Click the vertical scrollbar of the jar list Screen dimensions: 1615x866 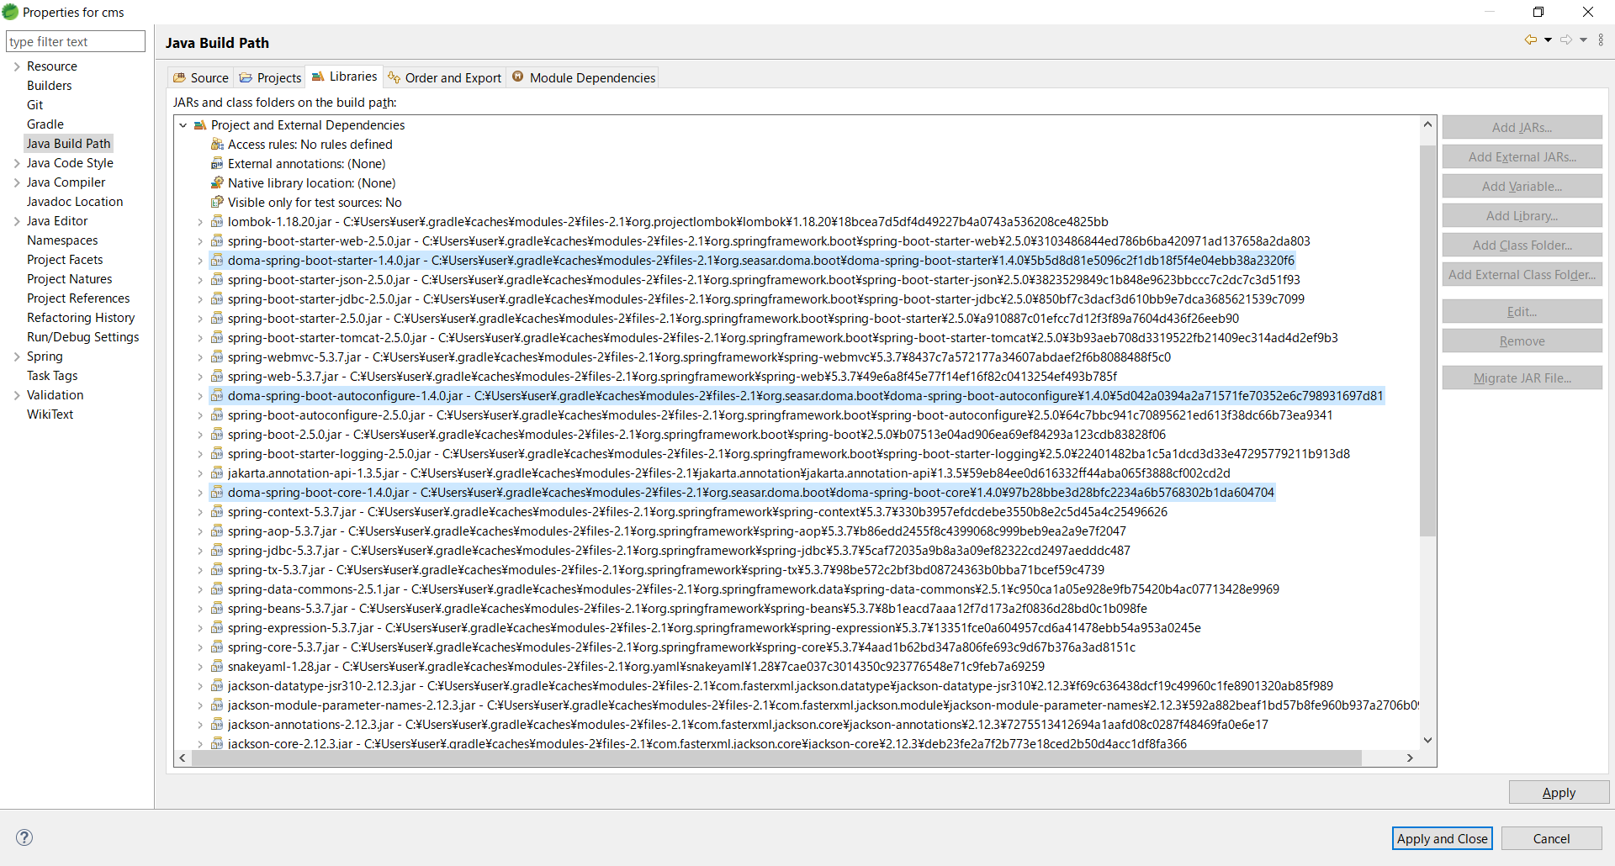click(x=1427, y=341)
